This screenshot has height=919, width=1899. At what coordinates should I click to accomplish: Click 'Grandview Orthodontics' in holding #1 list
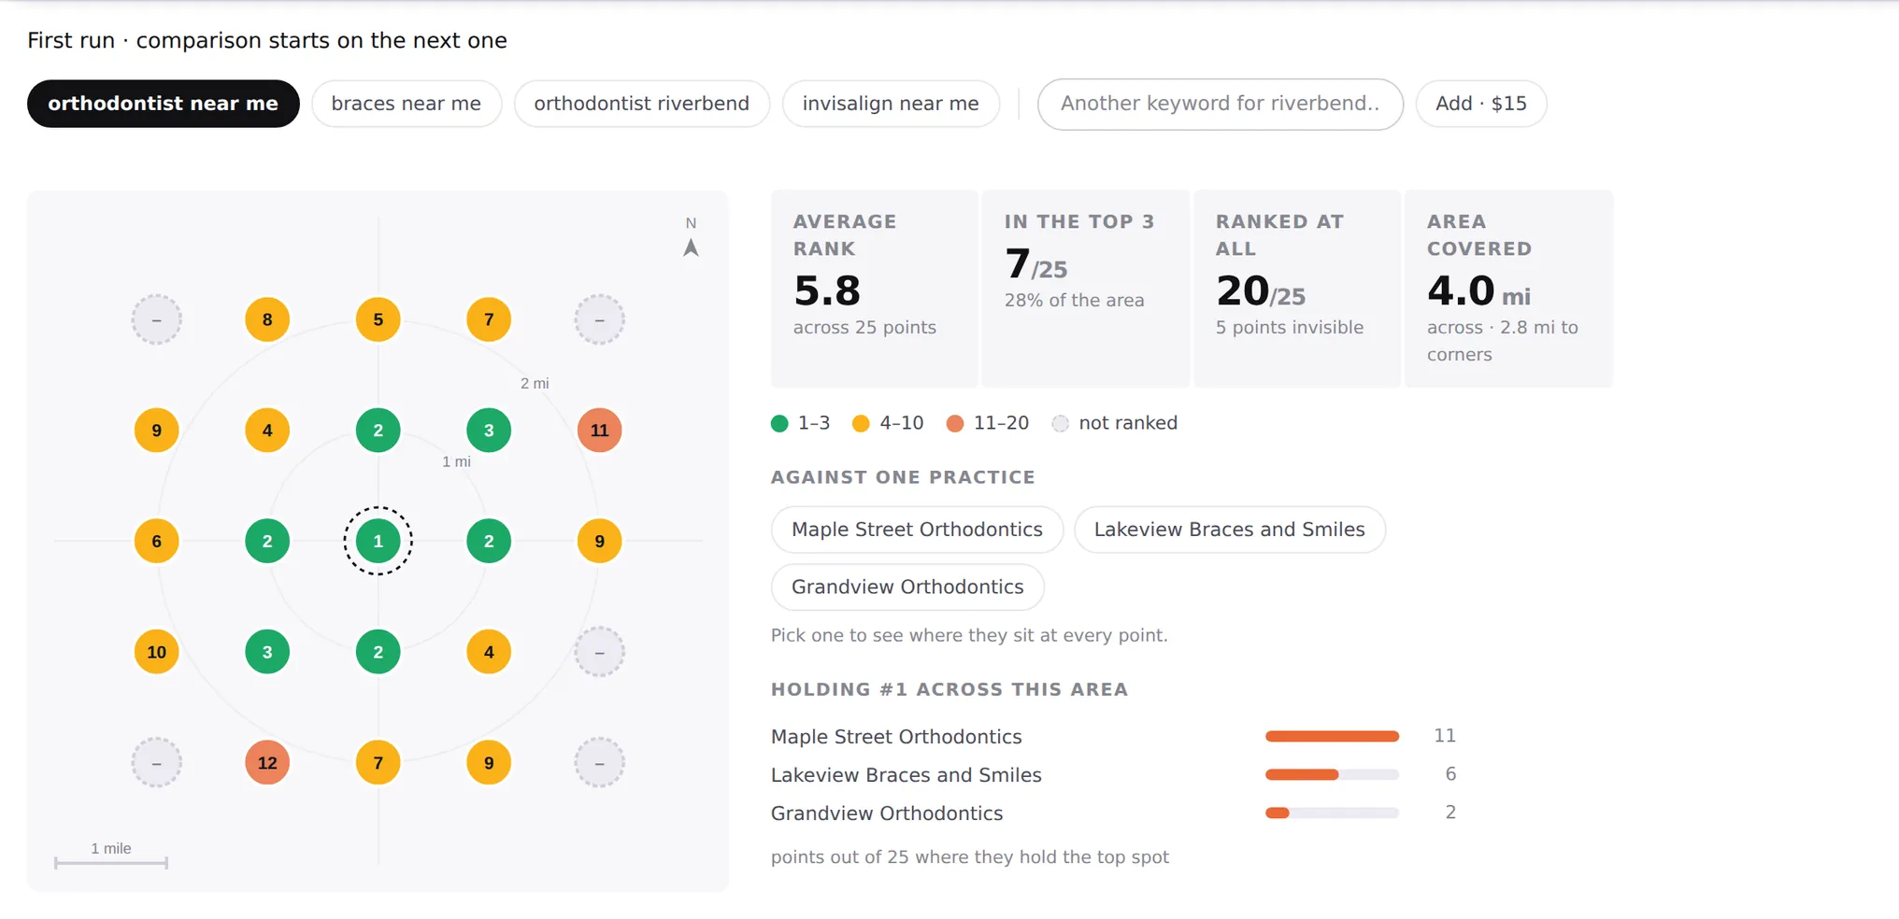(887, 813)
